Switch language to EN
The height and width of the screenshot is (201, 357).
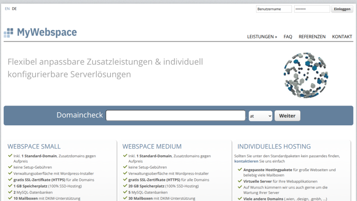pyautogui.click(x=7, y=9)
